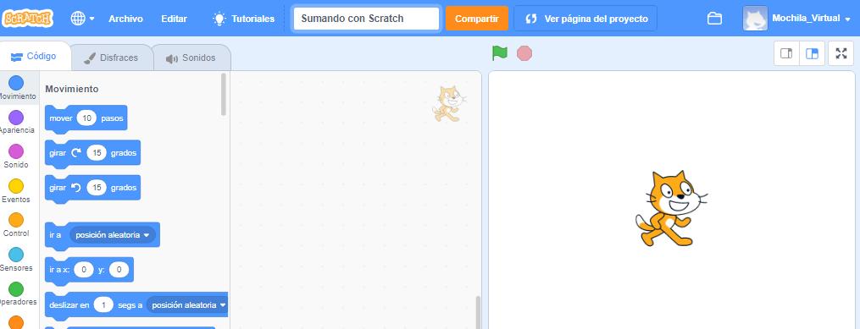Open My Stuff folder icon

pyautogui.click(x=714, y=19)
